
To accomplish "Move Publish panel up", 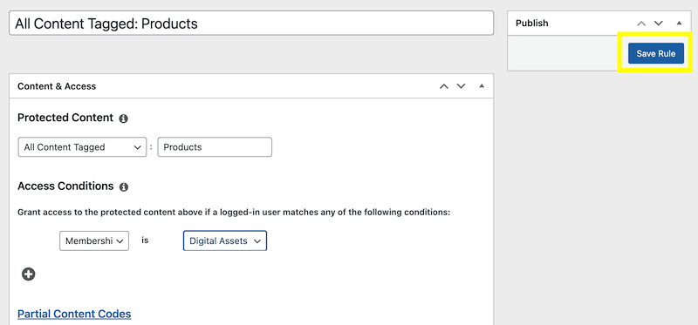I will 641,24.
